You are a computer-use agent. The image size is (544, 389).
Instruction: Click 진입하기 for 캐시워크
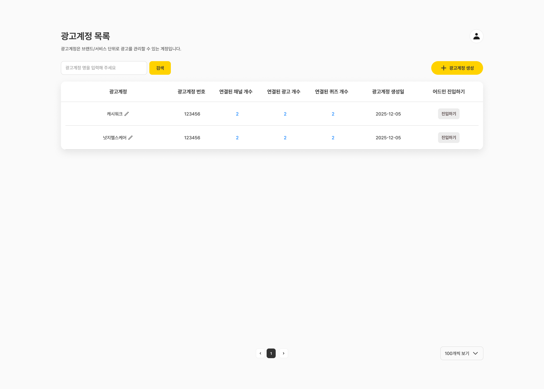click(449, 114)
